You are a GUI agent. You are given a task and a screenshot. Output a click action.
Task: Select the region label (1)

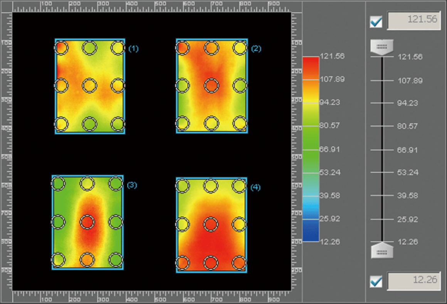tap(133, 49)
